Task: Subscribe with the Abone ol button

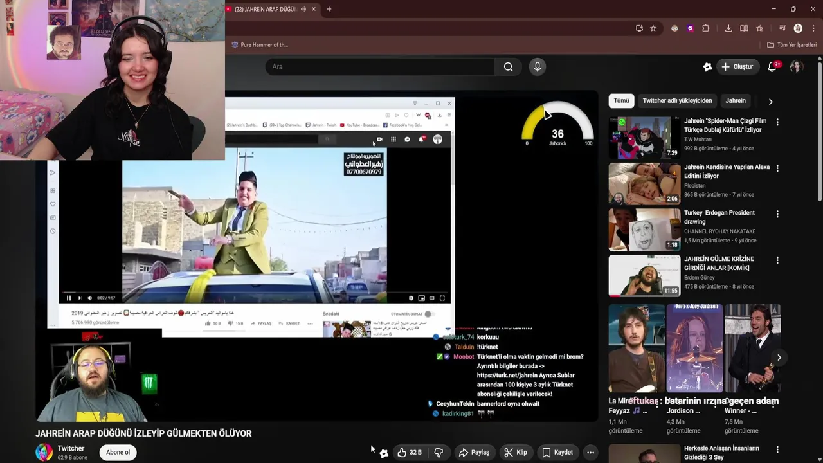Action: [118, 452]
